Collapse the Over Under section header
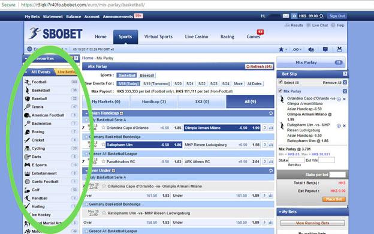374x234 pixels. point(86,170)
